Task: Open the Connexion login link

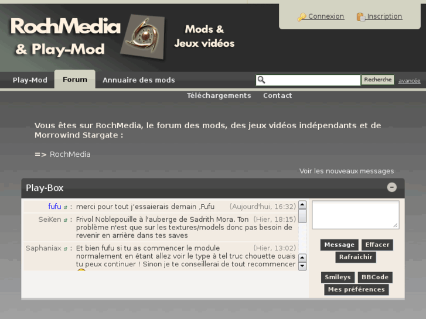Action: click(x=326, y=16)
